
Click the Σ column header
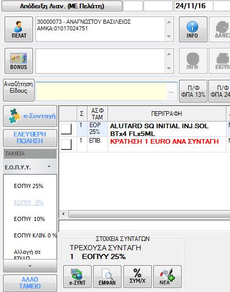pyautogui.click(x=82, y=114)
